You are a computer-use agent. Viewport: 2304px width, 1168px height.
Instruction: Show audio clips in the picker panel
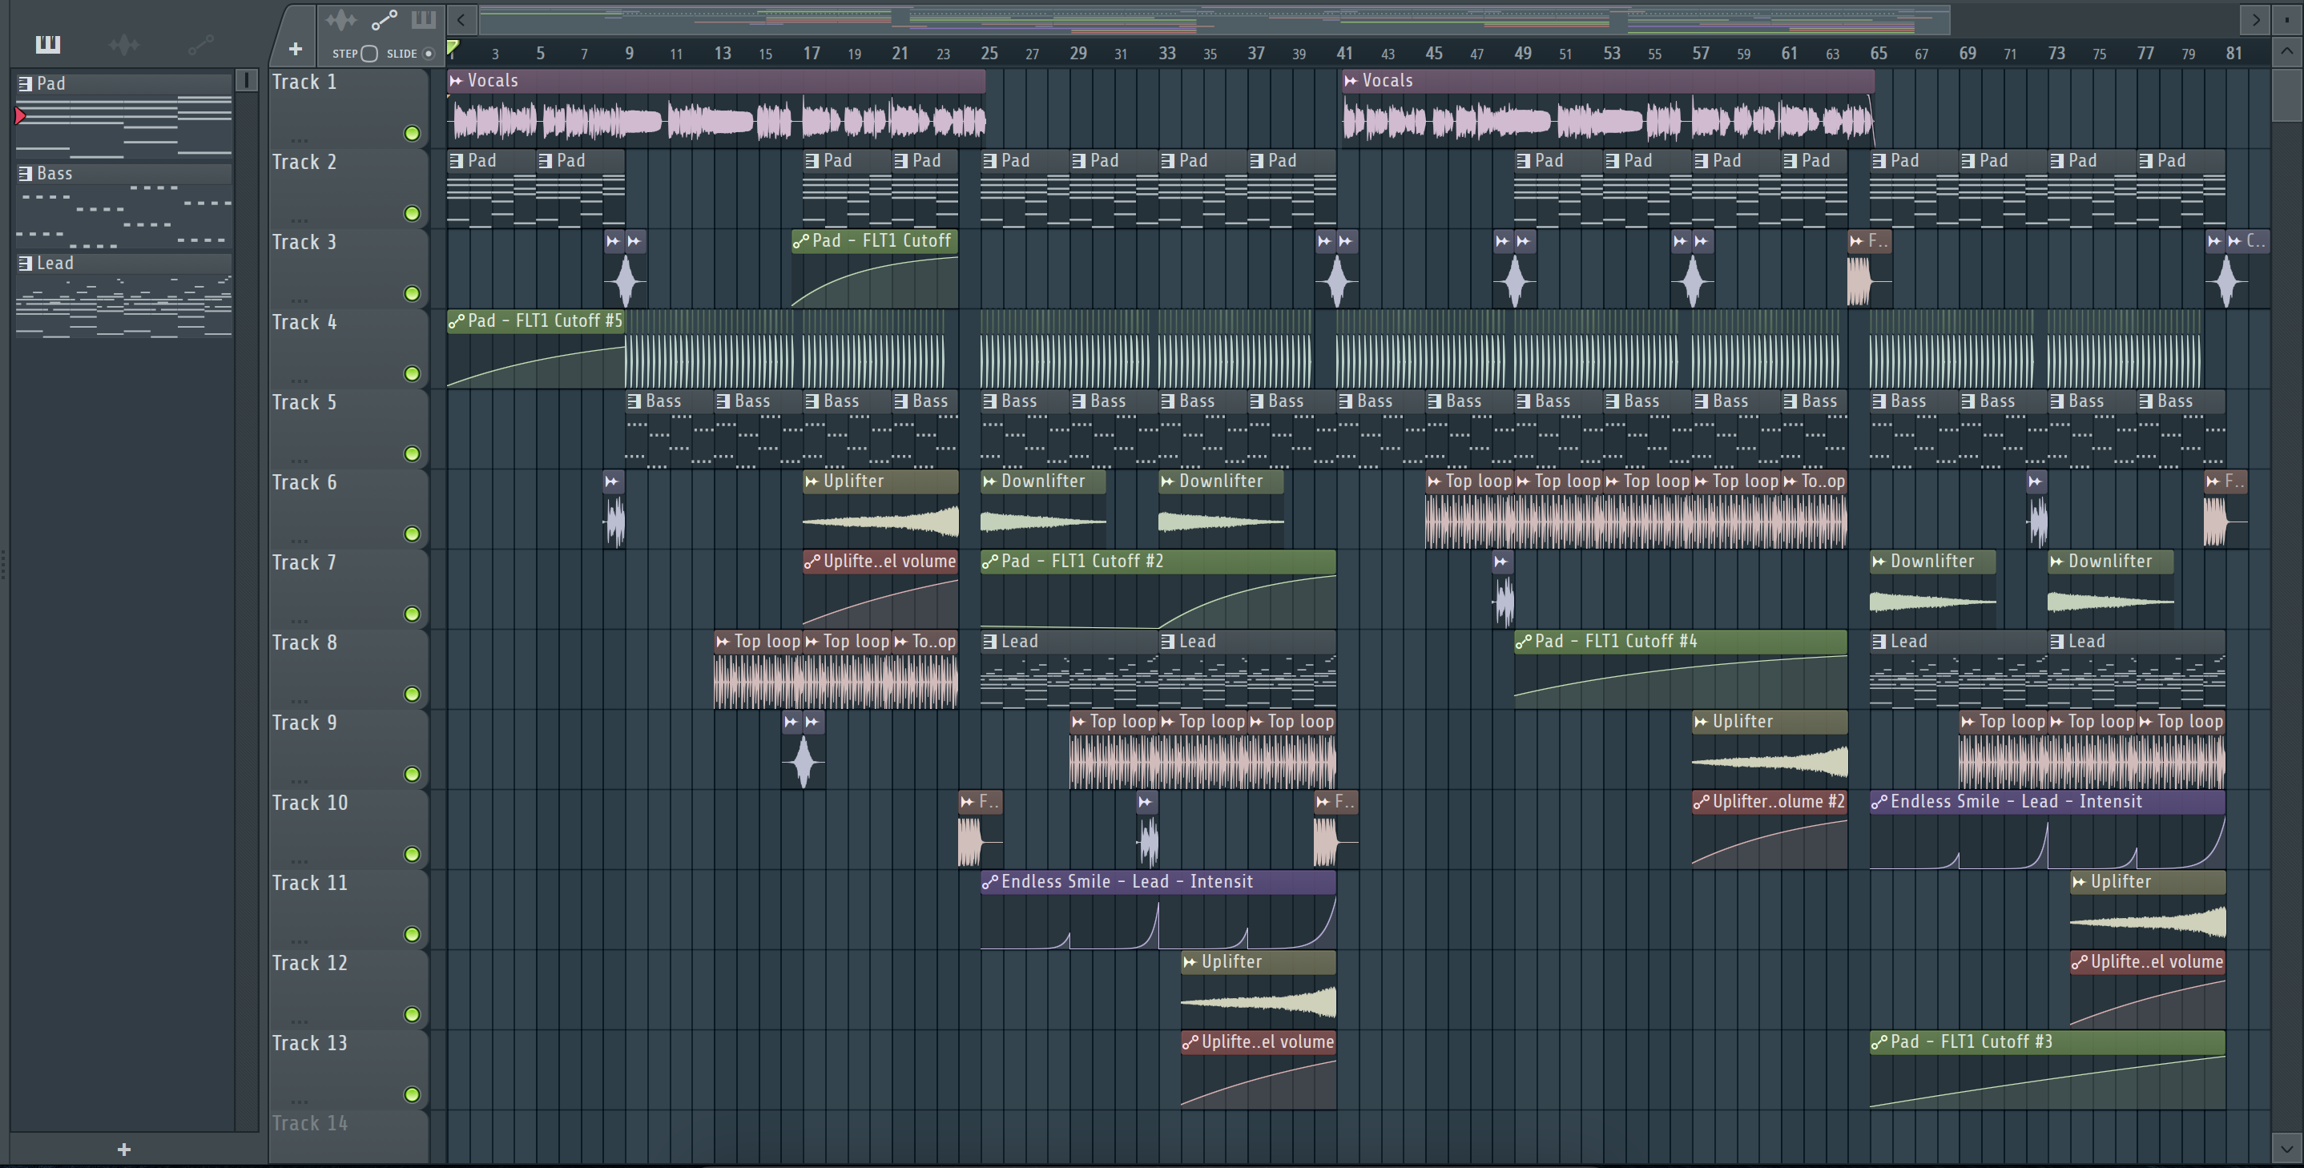click(x=123, y=43)
